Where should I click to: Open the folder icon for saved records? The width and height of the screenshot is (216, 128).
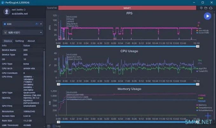pyautogui.click(x=206, y=8)
